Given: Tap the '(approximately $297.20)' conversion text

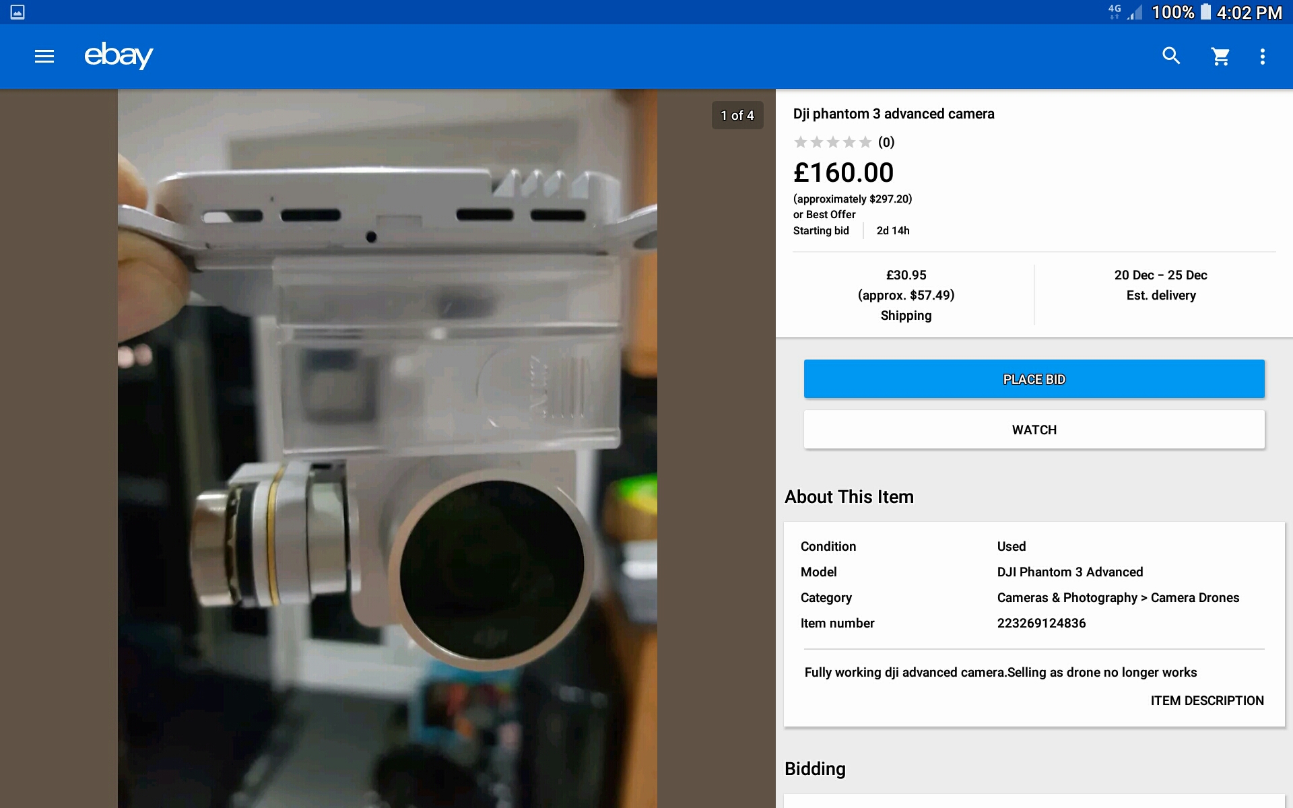Looking at the screenshot, I should tap(853, 199).
